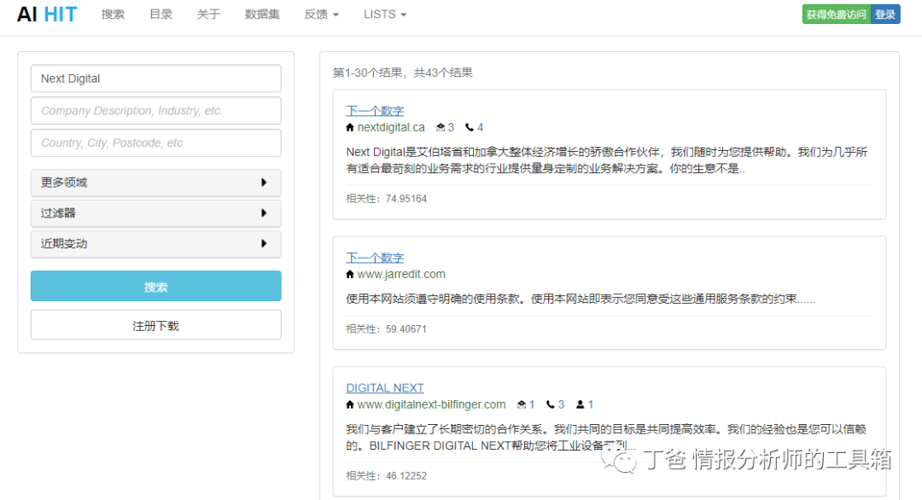This screenshot has height=500, width=922.
Task: Click the phone icon showing 3 for DIGITAL NEXT
Action: coord(550,404)
